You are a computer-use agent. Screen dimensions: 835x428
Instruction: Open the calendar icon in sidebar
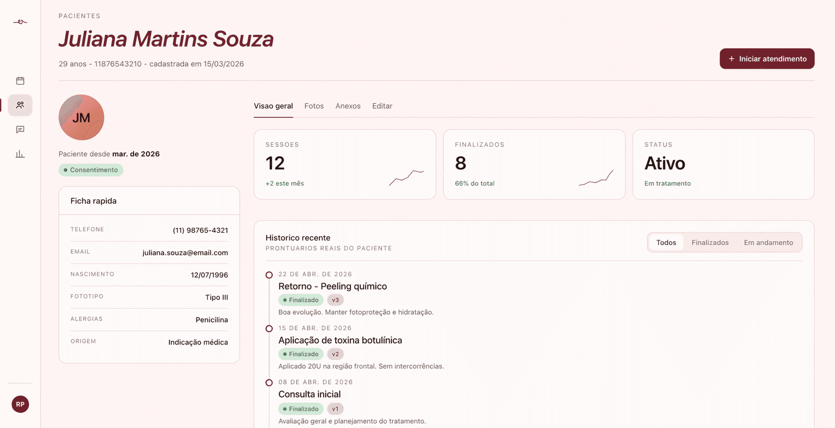pyautogui.click(x=20, y=81)
